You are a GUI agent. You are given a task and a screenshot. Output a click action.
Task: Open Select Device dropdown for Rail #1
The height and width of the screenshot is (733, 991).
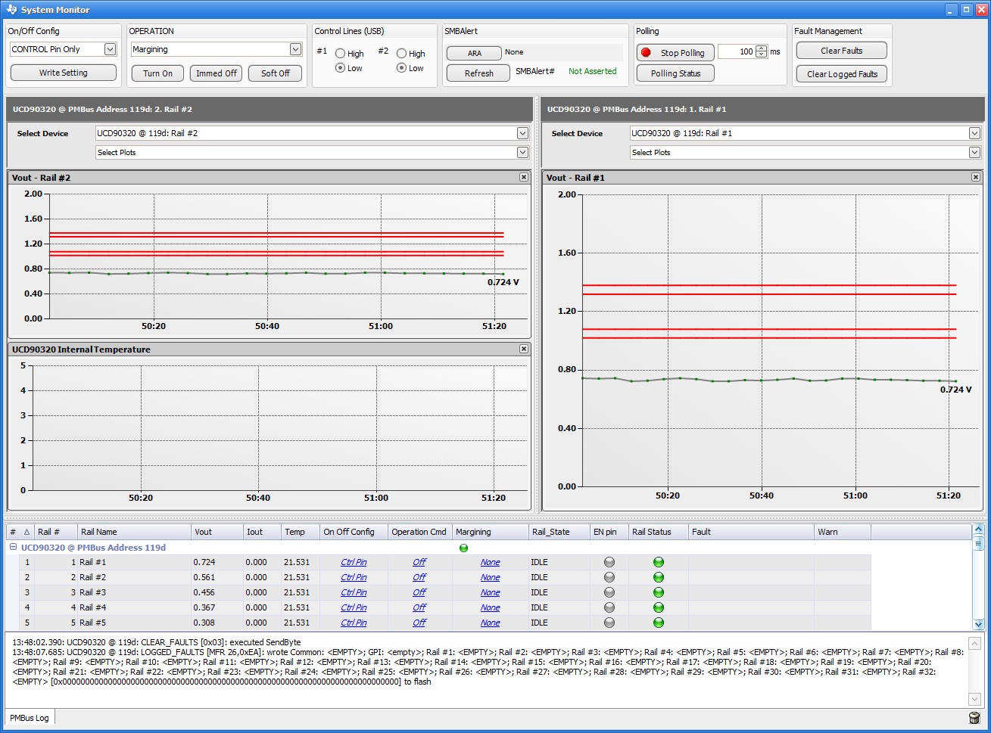pos(974,133)
